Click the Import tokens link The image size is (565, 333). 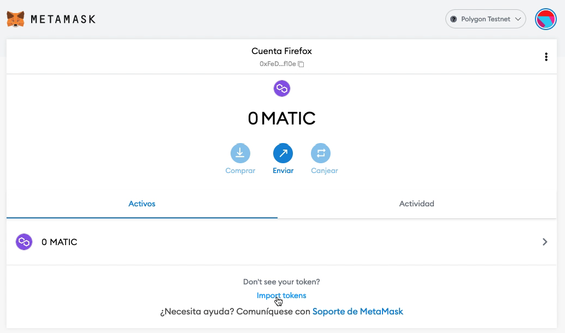[281, 295]
